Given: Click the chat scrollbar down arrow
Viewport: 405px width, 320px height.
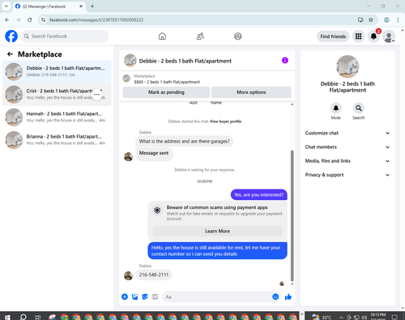Looking at the screenshot, I should (292, 284).
